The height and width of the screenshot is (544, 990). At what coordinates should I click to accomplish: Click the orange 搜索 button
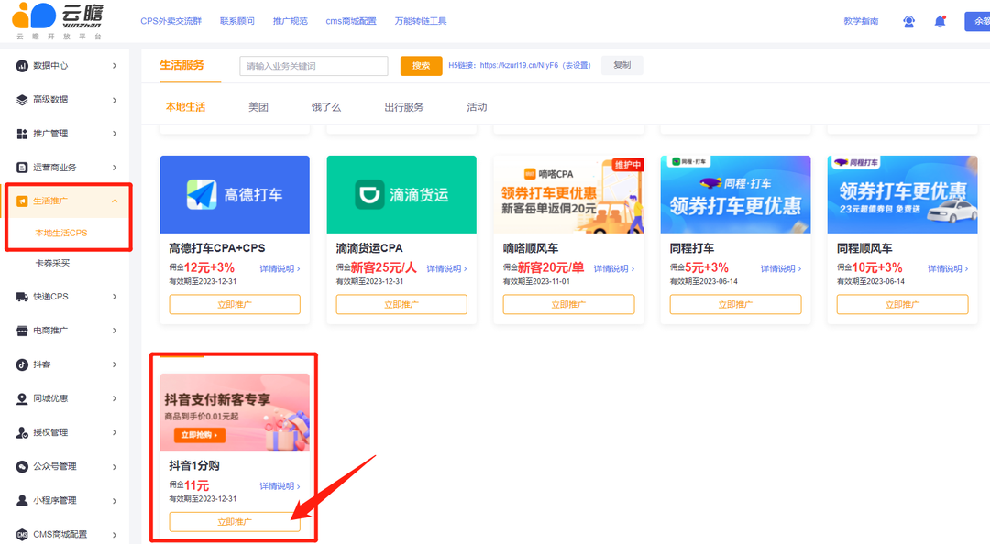pos(421,66)
